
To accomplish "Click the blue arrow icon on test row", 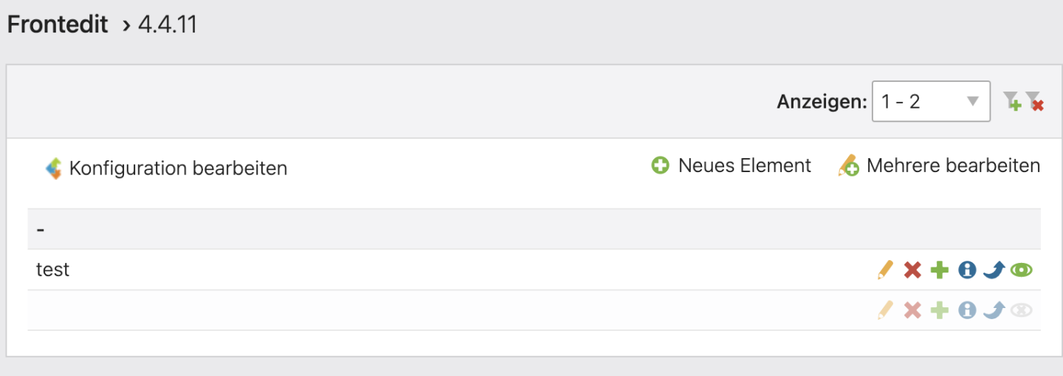I will pyautogui.click(x=994, y=270).
